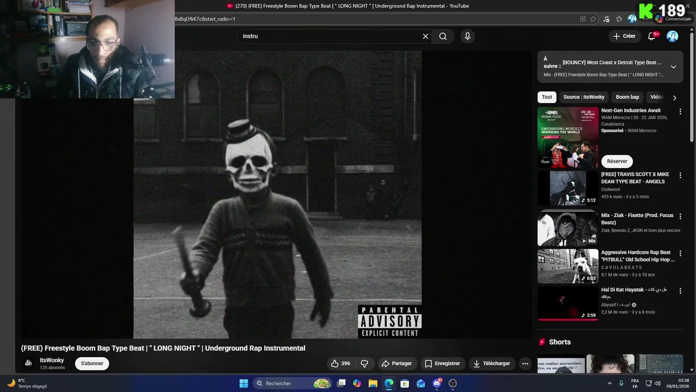
Task: Open File Explorer from the taskbar
Action: click(x=373, y=383)
